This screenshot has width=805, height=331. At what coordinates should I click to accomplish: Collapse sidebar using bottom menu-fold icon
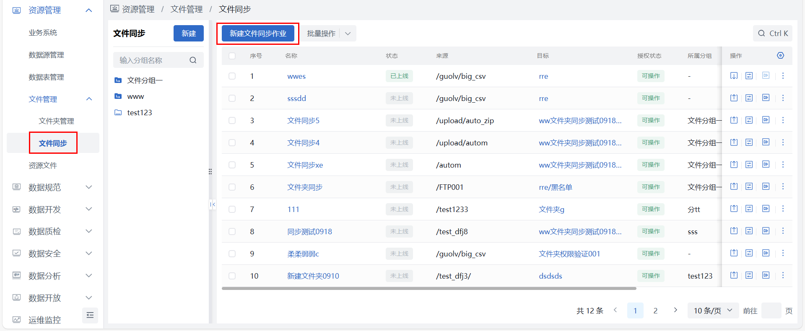coord(90,315)
